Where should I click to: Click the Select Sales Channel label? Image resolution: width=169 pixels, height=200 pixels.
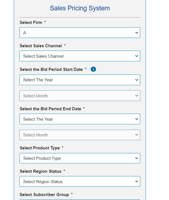click(x=41, y=46)
